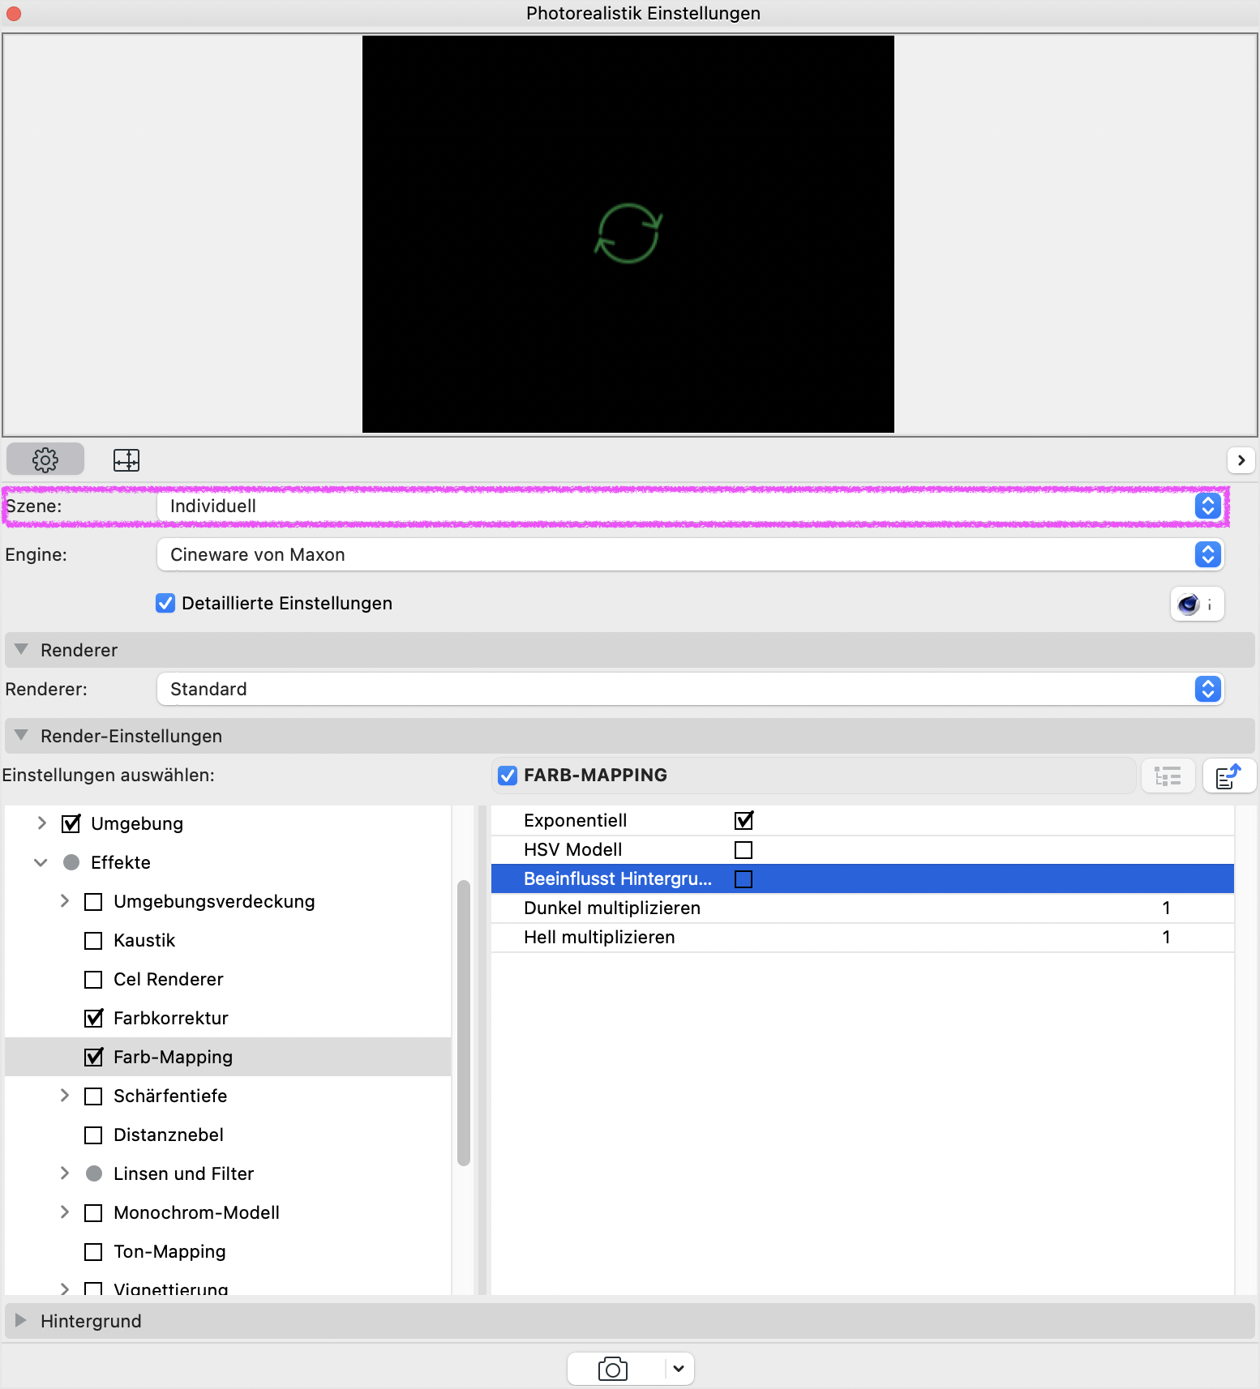
Task: Expand the Monochrom-Modell node
Action: point(65,1212)
